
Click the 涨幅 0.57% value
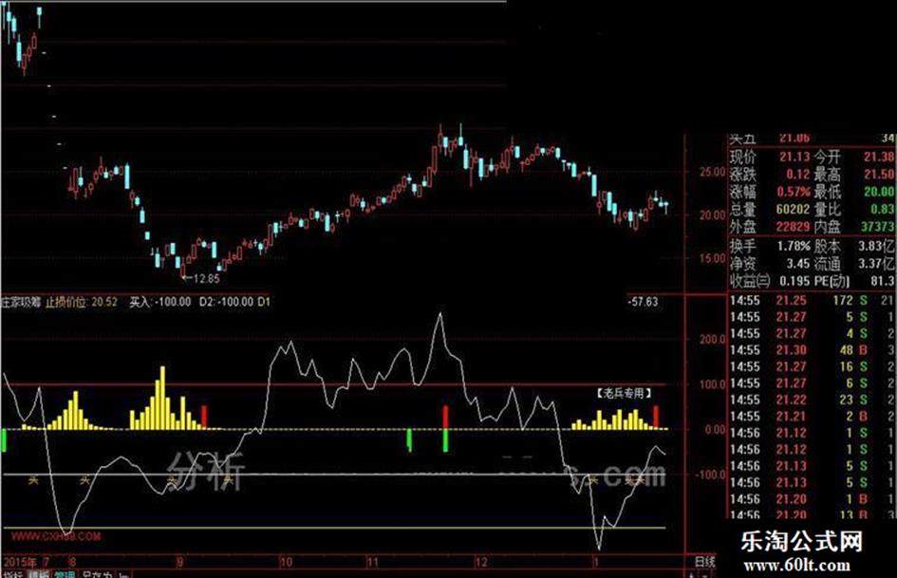pos(794,192)
